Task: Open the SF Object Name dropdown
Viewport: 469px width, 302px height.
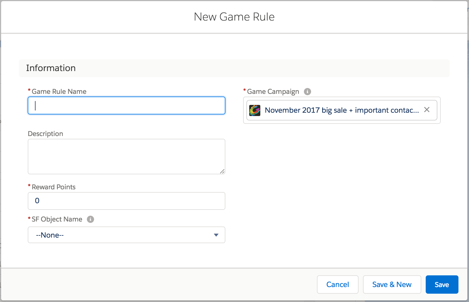Action: [127, 235]
